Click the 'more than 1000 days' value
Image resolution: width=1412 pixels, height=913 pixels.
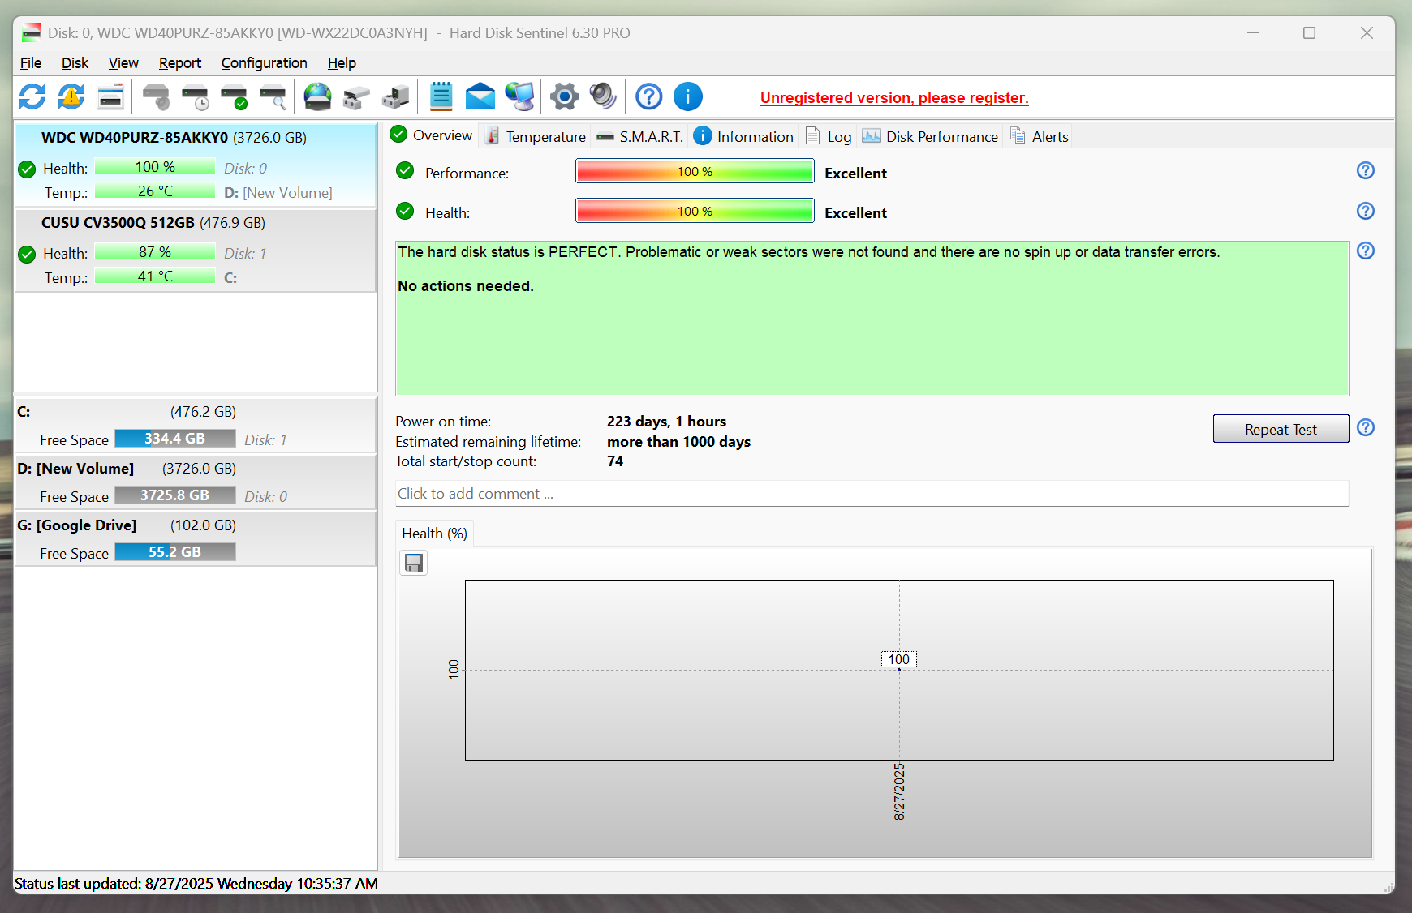click(x=678, y=442)
